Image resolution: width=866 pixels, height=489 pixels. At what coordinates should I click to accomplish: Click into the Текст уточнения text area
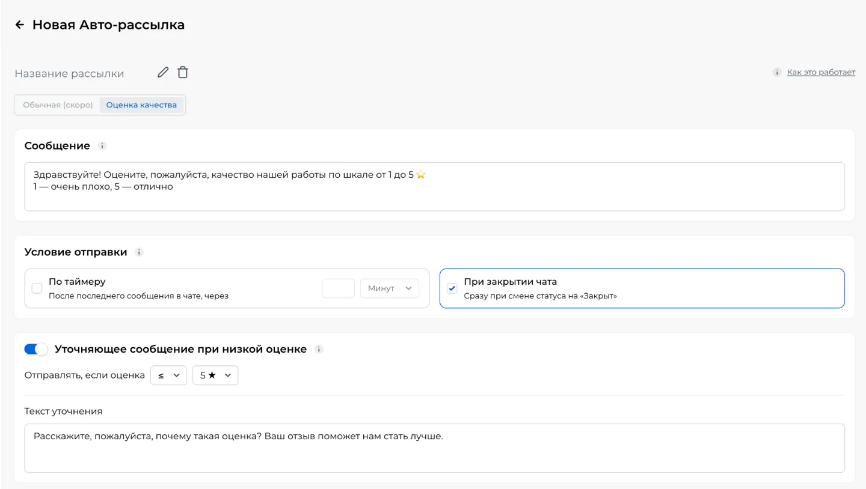tap(434, 448)
